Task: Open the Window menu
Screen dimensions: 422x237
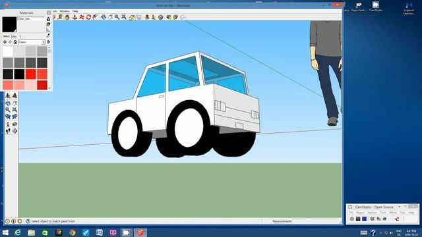Action: [x=65, y=11]
